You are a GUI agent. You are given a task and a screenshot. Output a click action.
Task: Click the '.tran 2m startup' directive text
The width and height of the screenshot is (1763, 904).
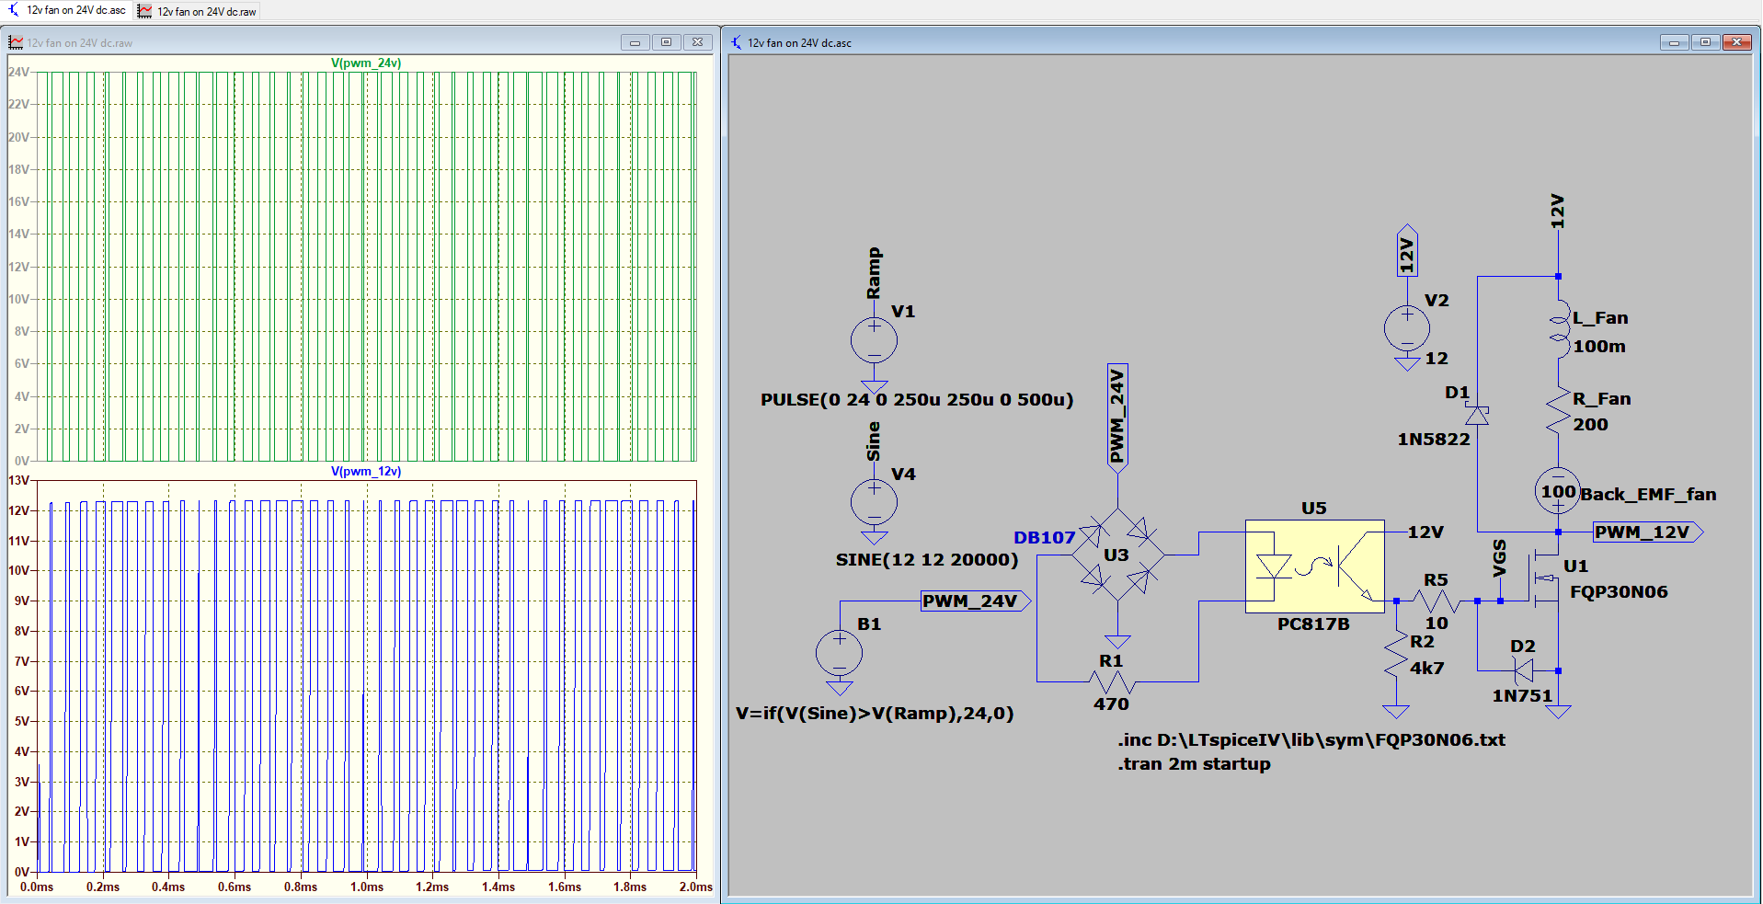pos(1194,764)
